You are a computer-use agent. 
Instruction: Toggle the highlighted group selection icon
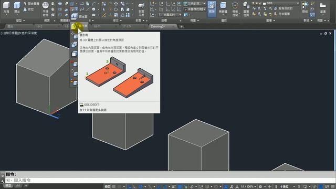pyautogui.click(x=312, y=15)
